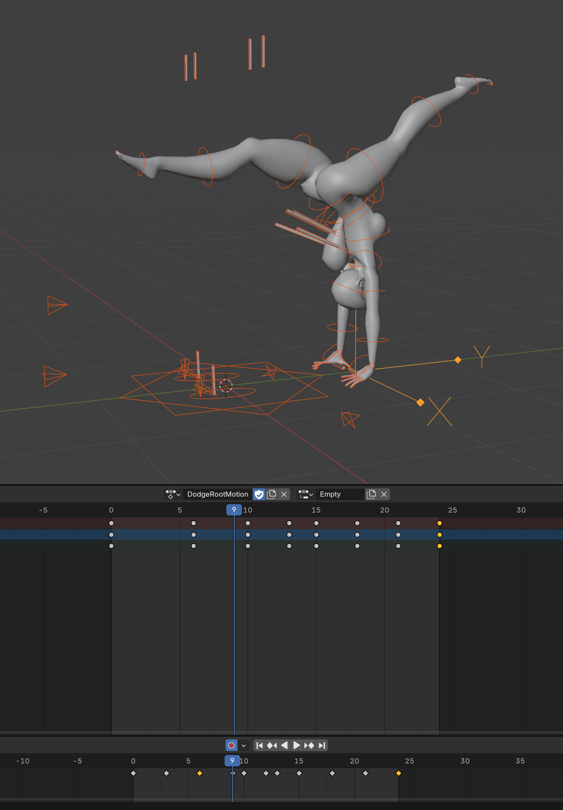This screenshot has width=563, height=810.
Task: Click the dope sheet frame 9 playhead
Action: [x=234, y=510]
